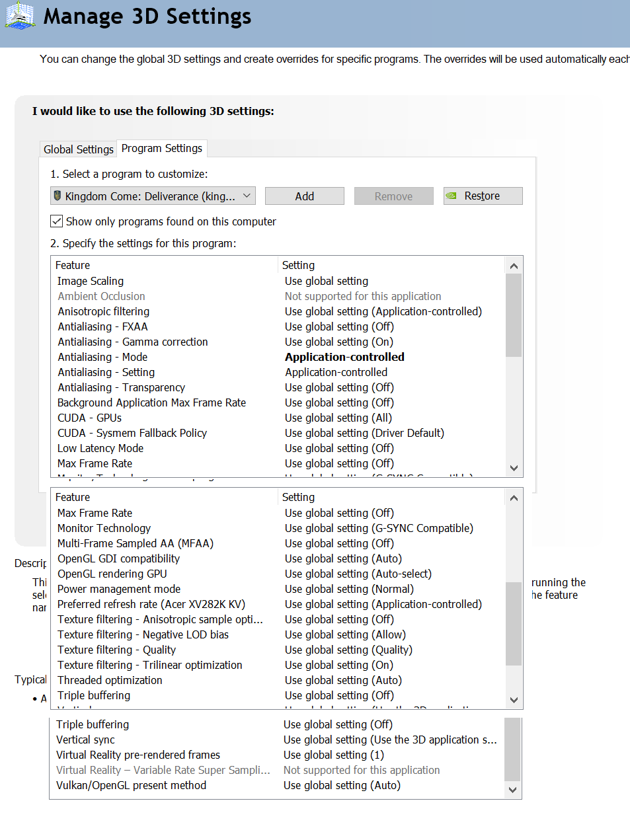Select CUDA - Sysmem Fallback Policy row
The height and width of the screenshot is (838, 630).
point(278,433)
